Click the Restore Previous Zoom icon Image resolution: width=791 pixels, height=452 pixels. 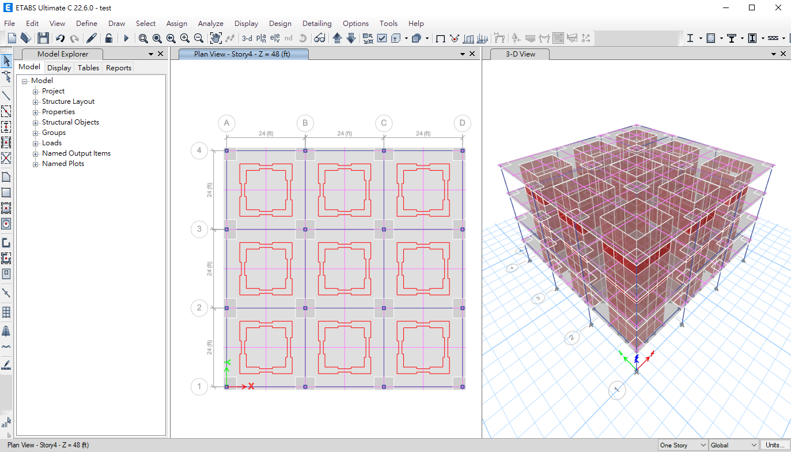pyautogui.click(x=171, y=38)
